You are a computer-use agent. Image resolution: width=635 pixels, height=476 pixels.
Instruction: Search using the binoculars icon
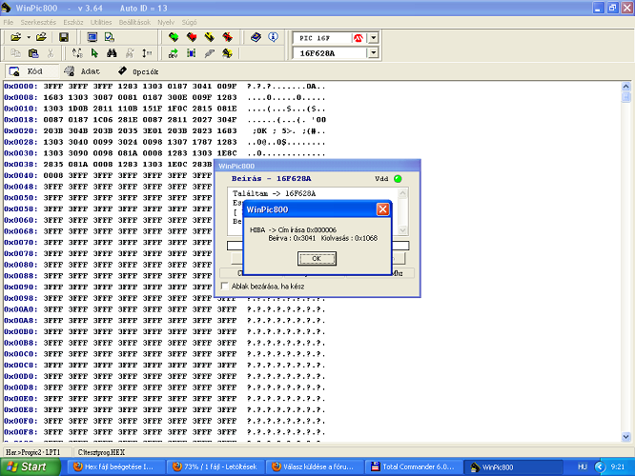click(x=112, y=53)
